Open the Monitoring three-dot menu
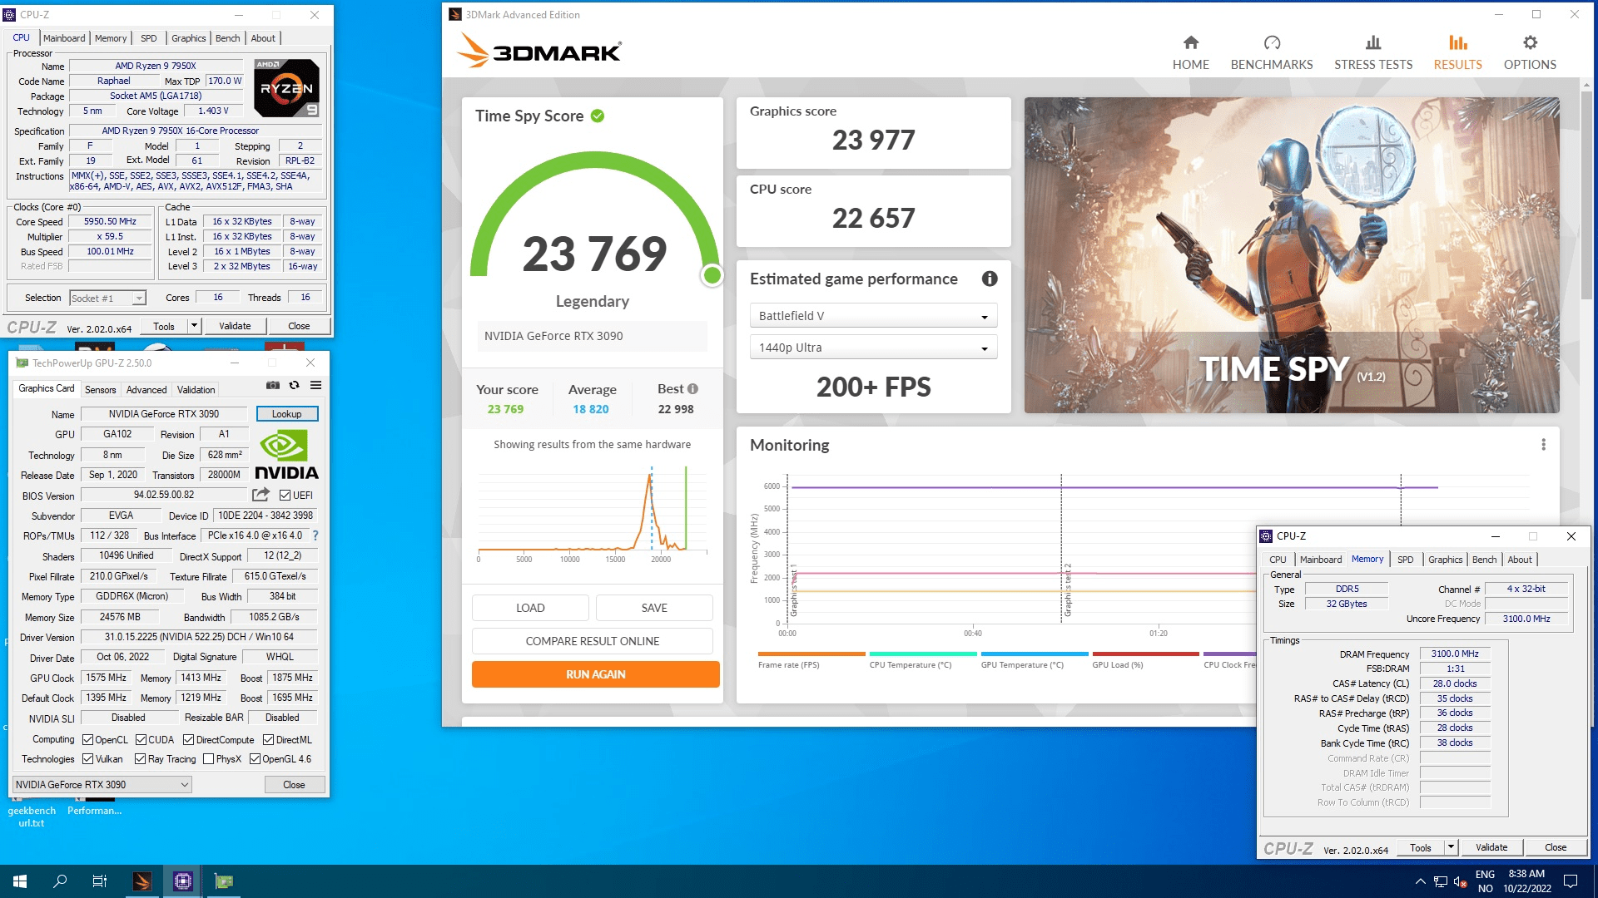1598x898 pixels. point(1543,445)
